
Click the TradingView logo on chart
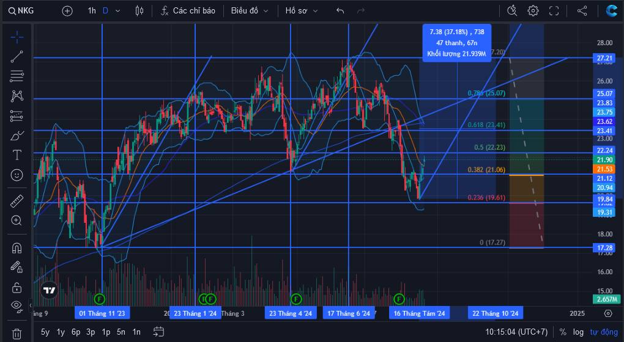pos(50,290)
